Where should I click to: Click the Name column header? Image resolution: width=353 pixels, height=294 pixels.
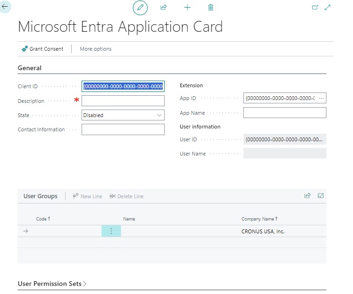coord(129,219)
